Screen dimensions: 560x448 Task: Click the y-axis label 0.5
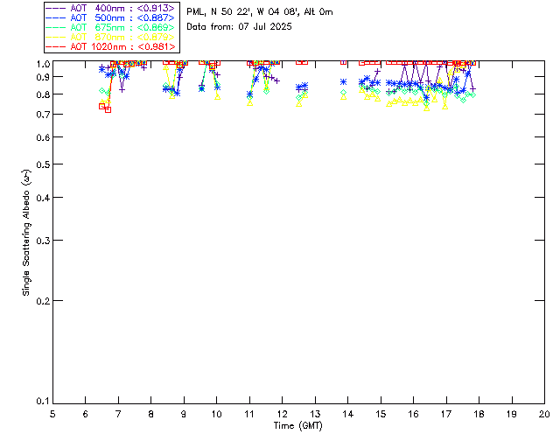(43, 164)
